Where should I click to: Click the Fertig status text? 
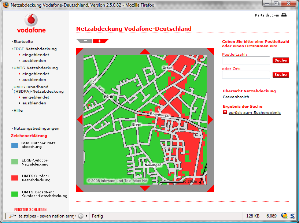click(97, 216)
